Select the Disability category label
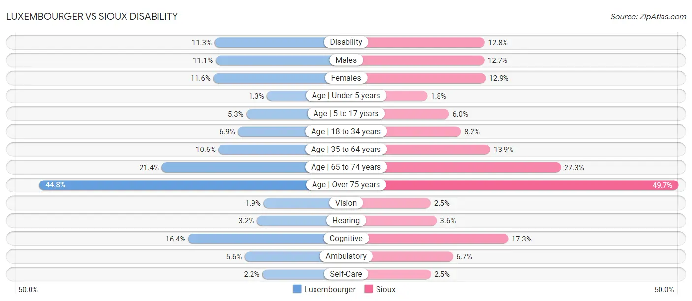This screenshot has width=692, height=301. pyautogui.click(x=346, y=42)
